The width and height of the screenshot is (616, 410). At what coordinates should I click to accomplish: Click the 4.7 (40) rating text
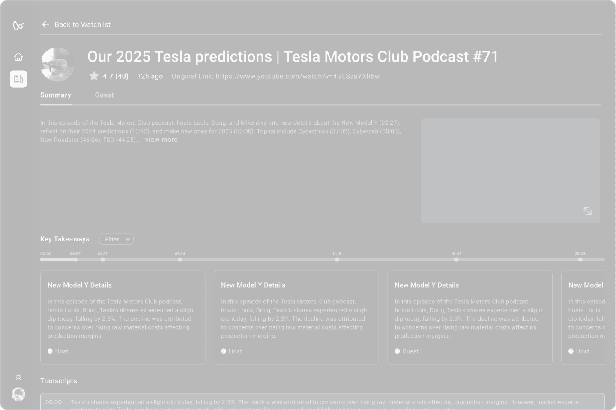[x=116, y=76]
